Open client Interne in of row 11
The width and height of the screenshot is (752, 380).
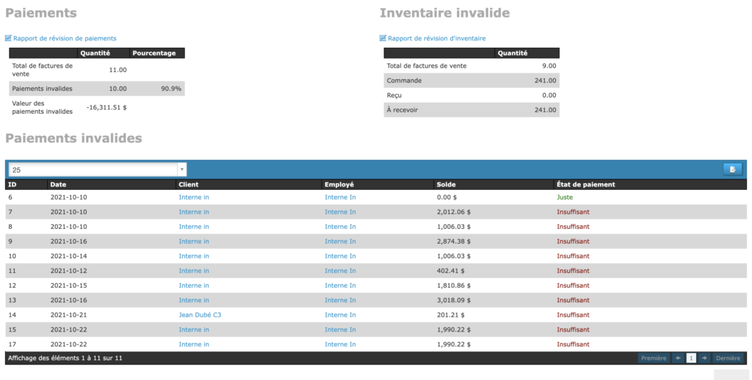click(194, 271)
